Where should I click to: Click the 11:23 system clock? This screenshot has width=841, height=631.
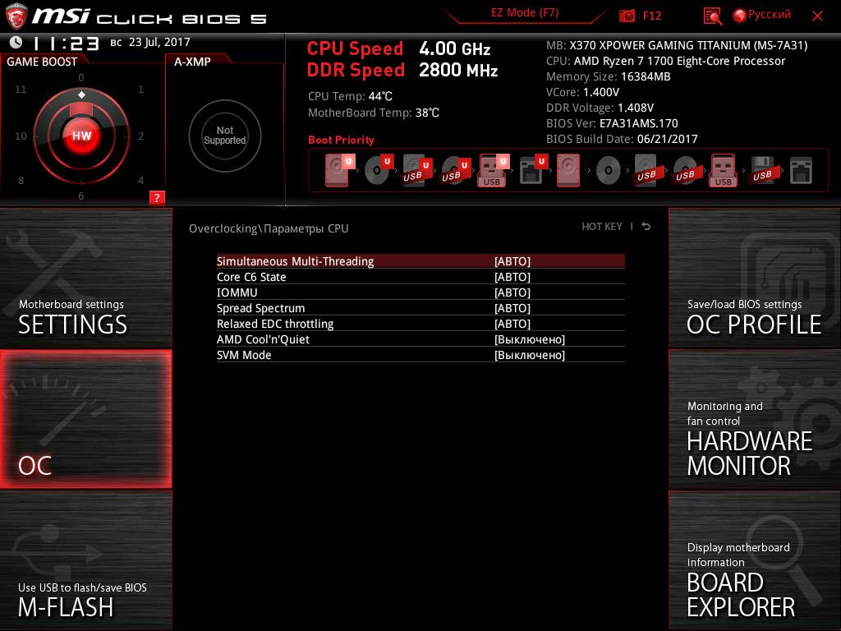pyautogui.click(x=66, y=44)
